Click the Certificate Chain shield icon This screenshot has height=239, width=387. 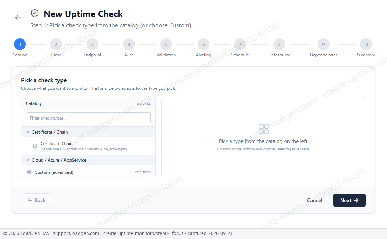[35, 146]
